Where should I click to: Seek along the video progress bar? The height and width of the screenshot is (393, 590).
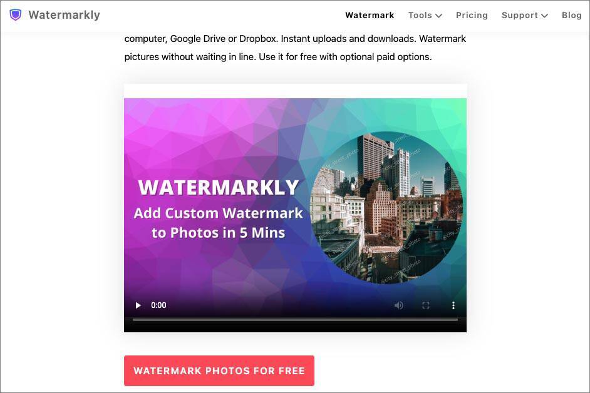click(295, 320)
